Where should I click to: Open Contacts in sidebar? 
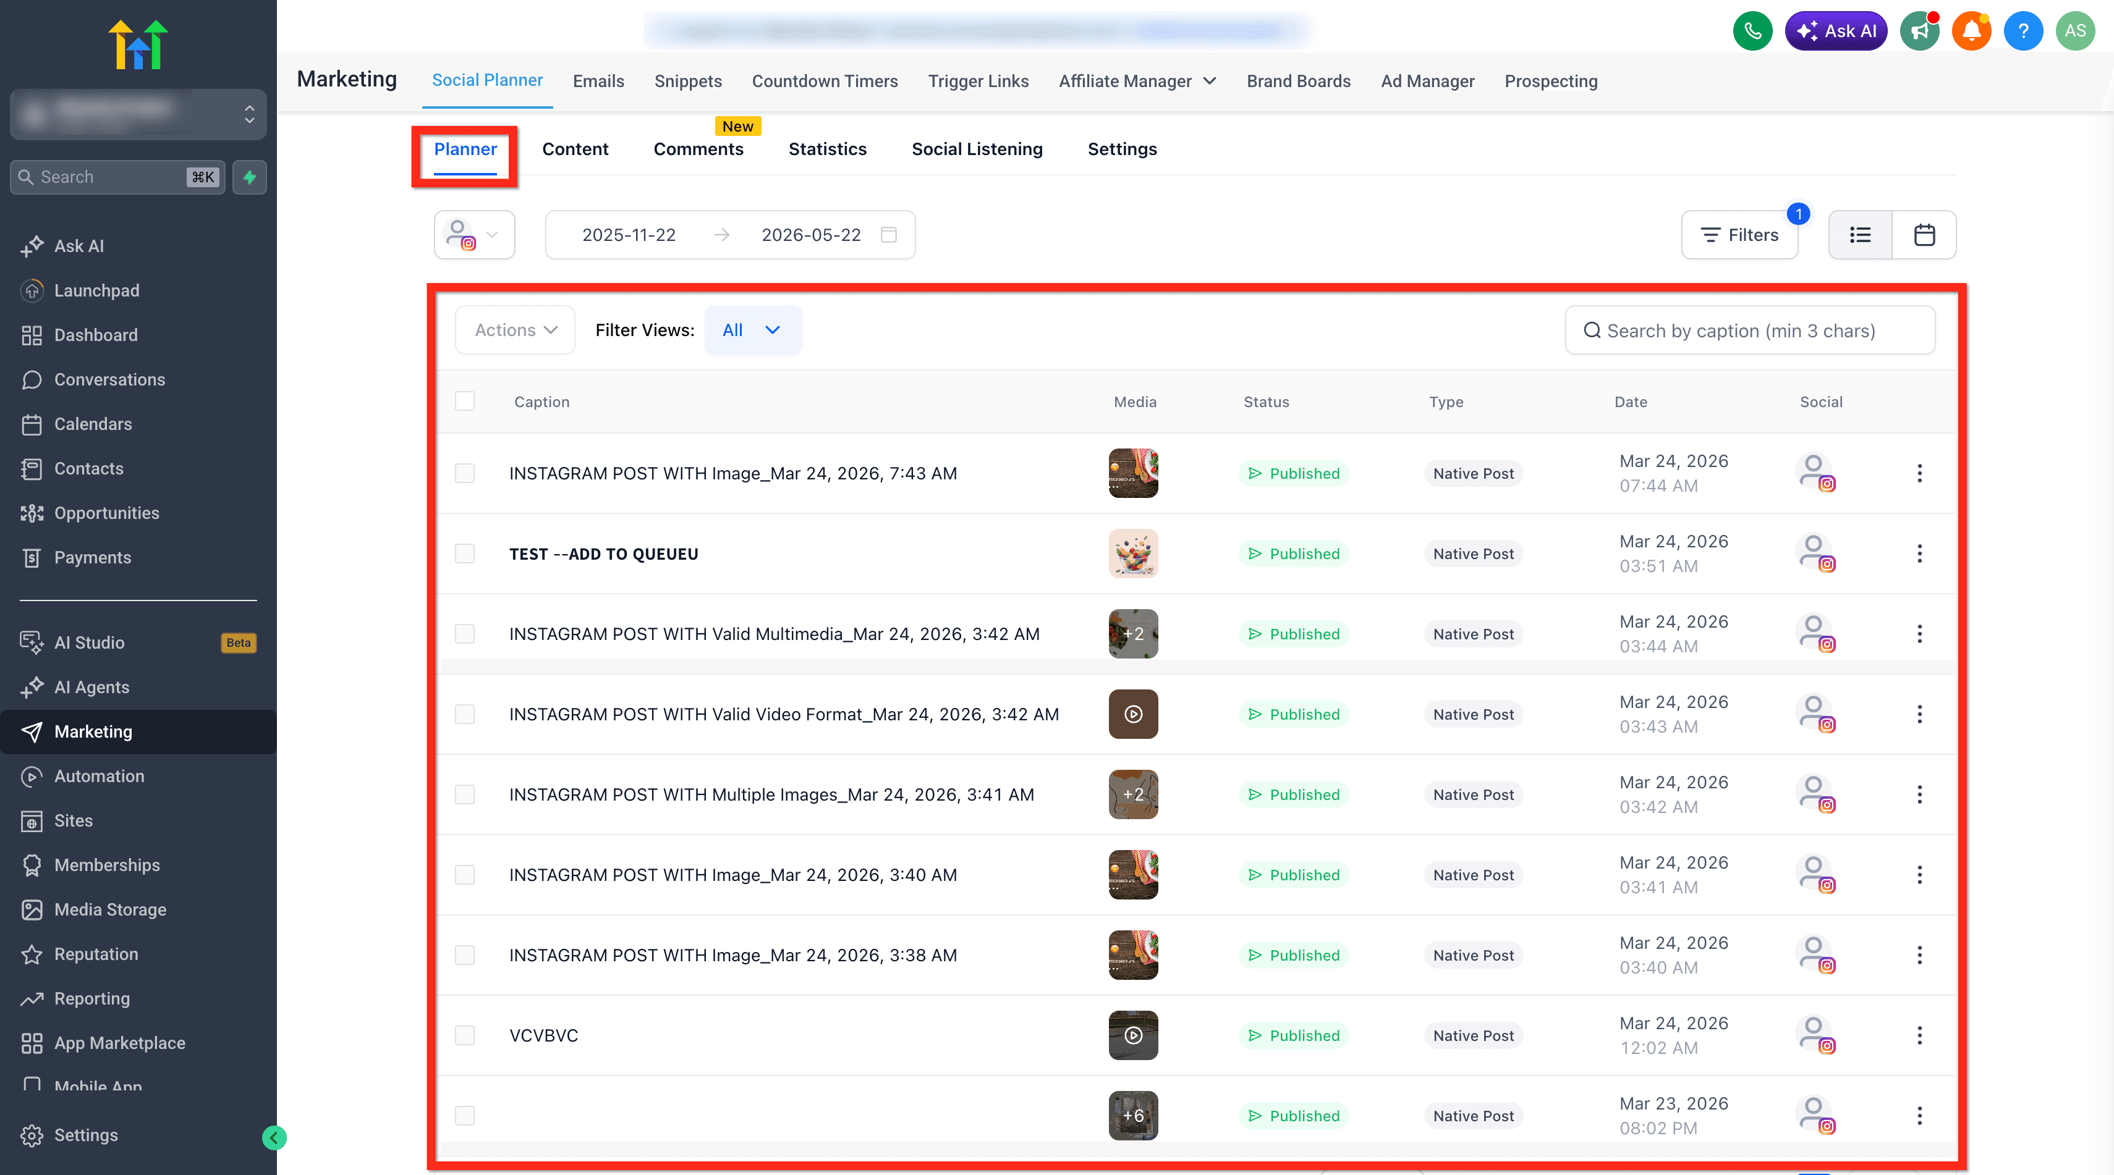coord(88,468)
